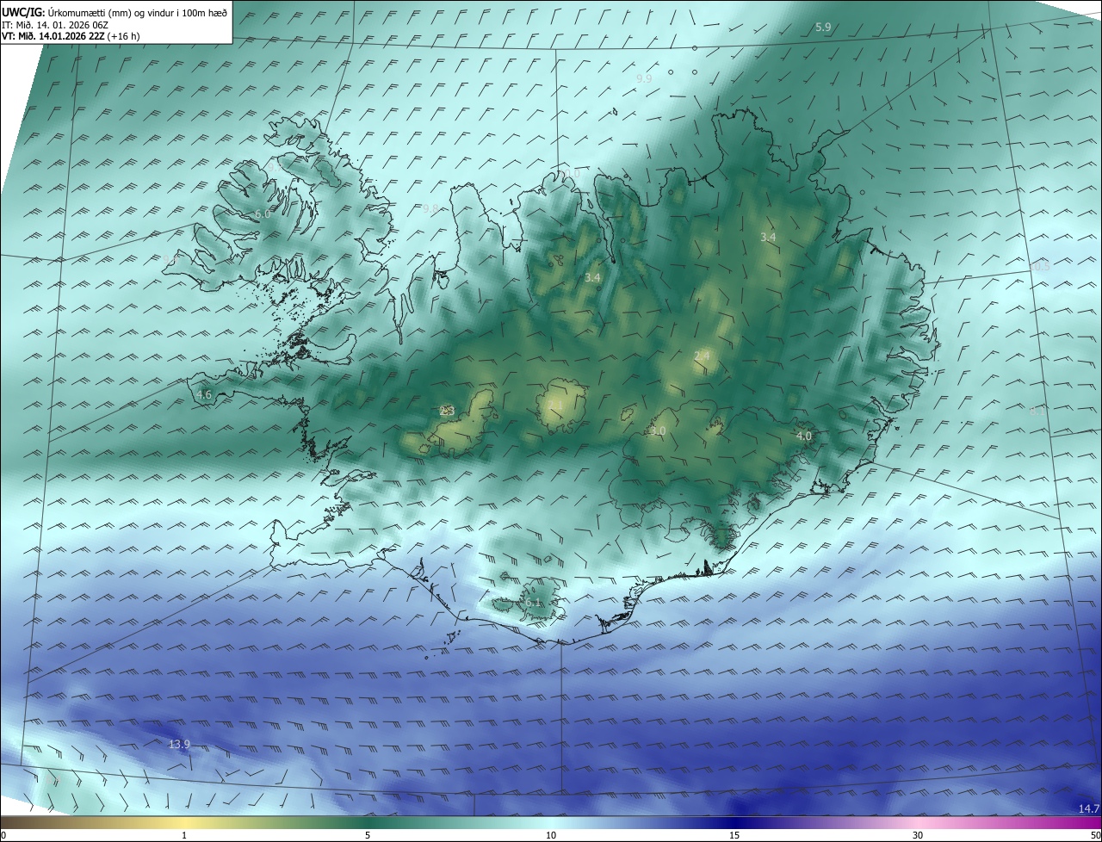
Task: Click the 6.1 precipitation value label
Action: pos(534,603)
